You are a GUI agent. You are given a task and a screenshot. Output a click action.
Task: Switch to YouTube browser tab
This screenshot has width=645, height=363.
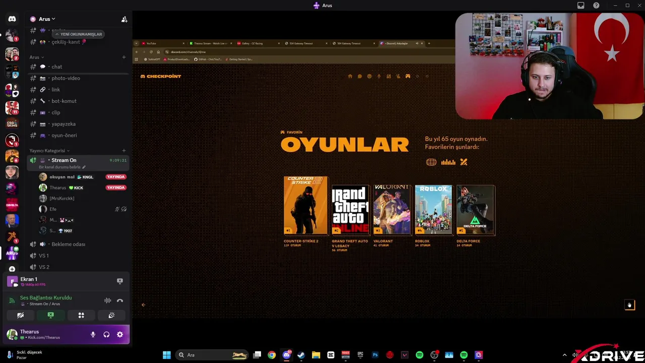tap(163, 43)
